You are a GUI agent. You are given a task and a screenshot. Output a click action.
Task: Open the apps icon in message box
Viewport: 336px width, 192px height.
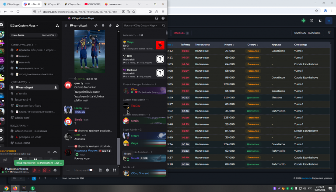coord(115,170)
